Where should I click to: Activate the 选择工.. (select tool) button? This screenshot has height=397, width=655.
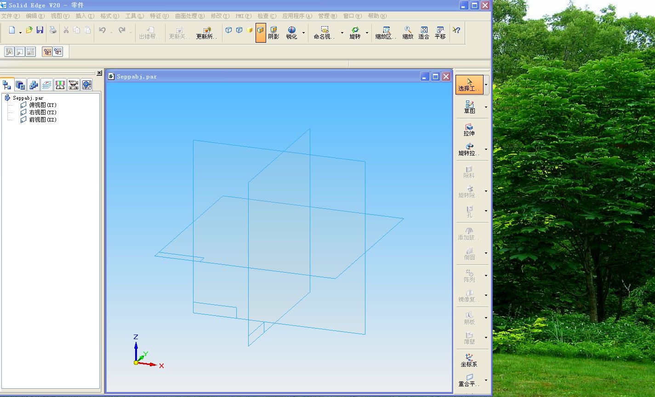[469, 85]
